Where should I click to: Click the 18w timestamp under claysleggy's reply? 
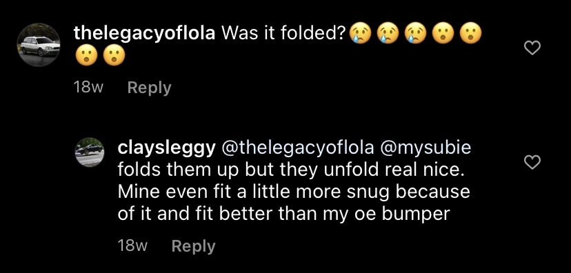click(132, 245)
